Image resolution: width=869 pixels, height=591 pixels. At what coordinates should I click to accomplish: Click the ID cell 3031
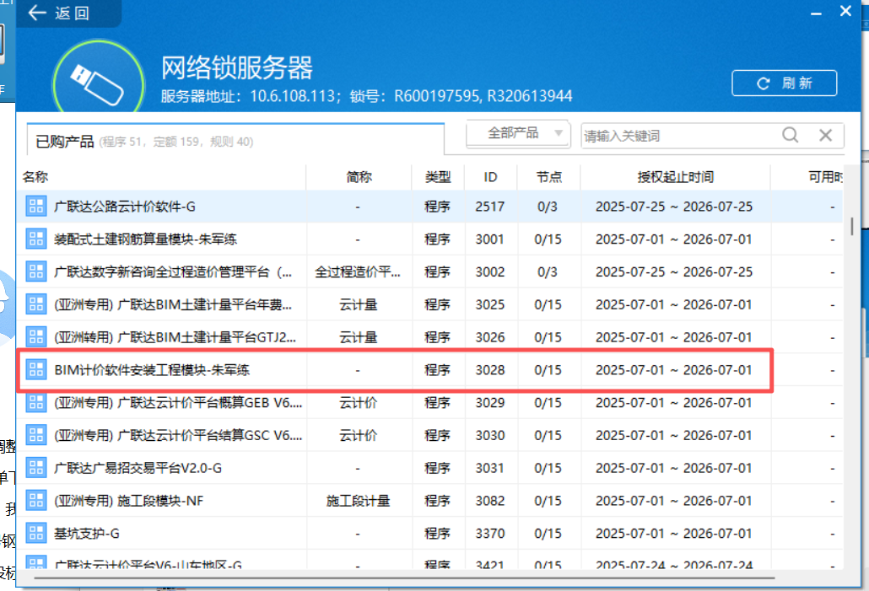[x=490, y=468]
